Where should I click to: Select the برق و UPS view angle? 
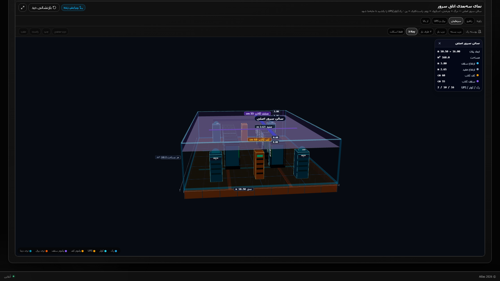[x=440, y=21]
